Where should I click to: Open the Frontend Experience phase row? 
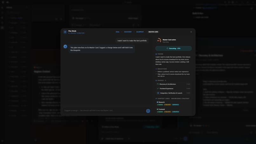[x=173, y=88]
